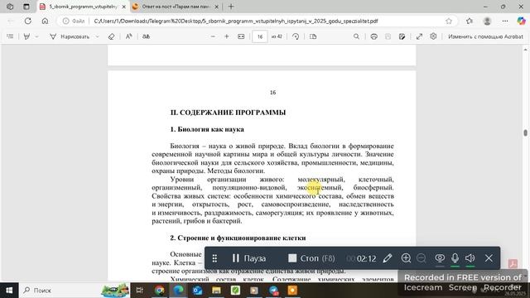Viewport: 530px width, 298px height.
Task: Click the green checkmark taskbar app
Action: tap(235, 291)
